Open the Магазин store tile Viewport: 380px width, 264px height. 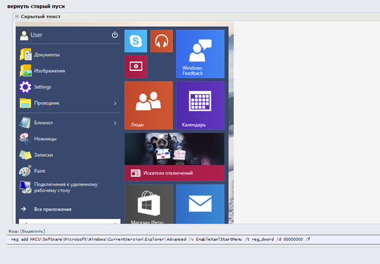point(149,204)
